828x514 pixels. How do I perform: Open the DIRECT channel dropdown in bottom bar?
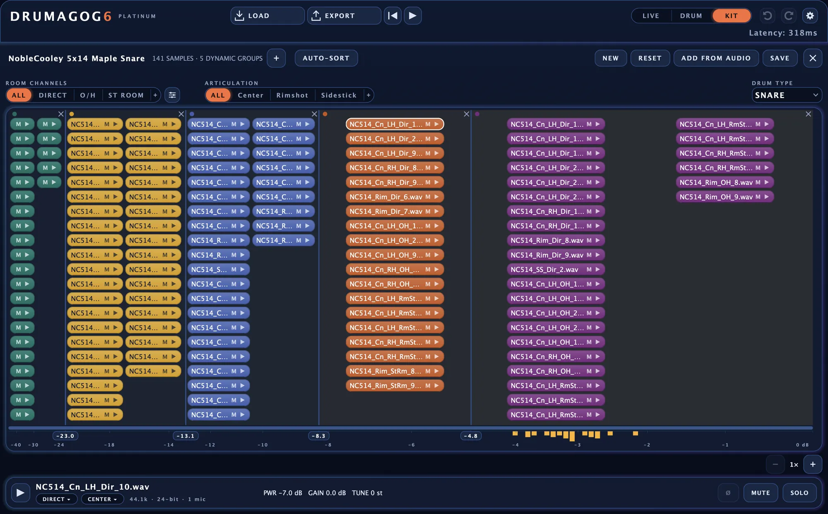(56, 499)
